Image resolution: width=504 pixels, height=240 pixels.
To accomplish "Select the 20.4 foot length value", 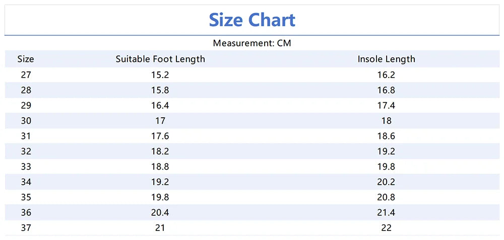I will pos(160,212).
